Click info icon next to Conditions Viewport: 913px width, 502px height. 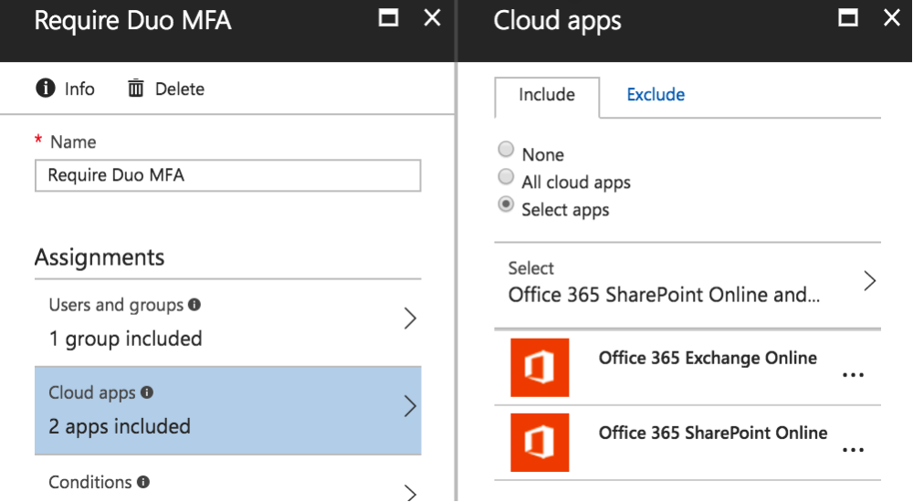[143, 482]
